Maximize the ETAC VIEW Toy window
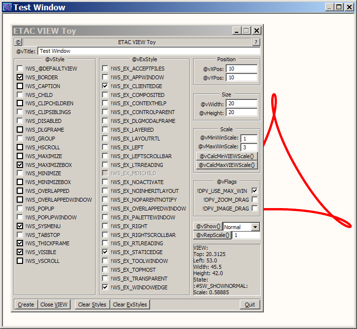This screenshot has width=357, height=329. (247, 30)
